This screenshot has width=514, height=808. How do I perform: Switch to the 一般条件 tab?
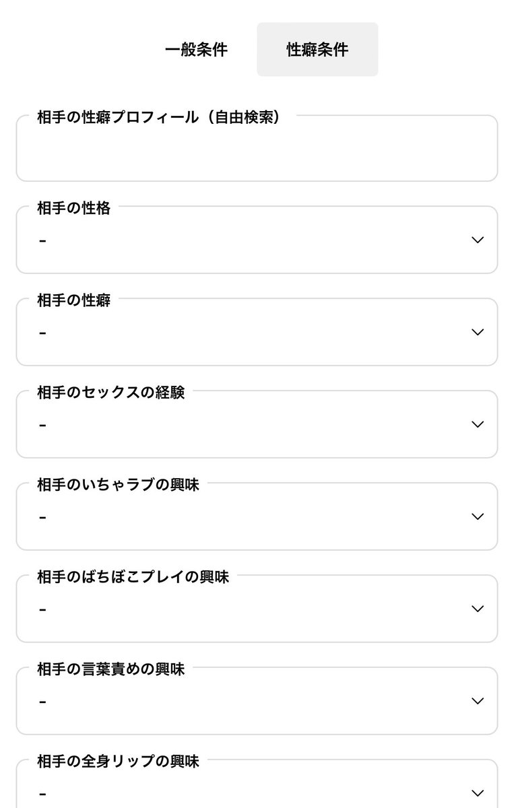[x=196, y=50]
